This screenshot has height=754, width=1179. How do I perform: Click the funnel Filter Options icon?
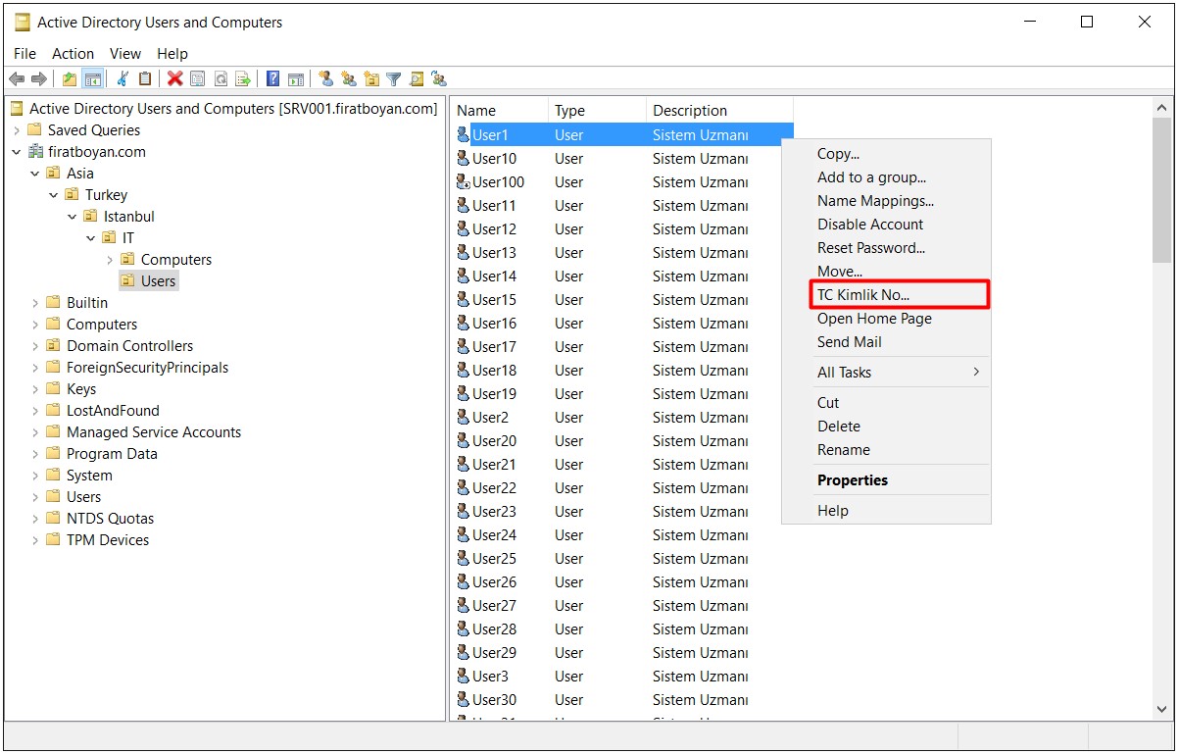click(x=393, y=79)
